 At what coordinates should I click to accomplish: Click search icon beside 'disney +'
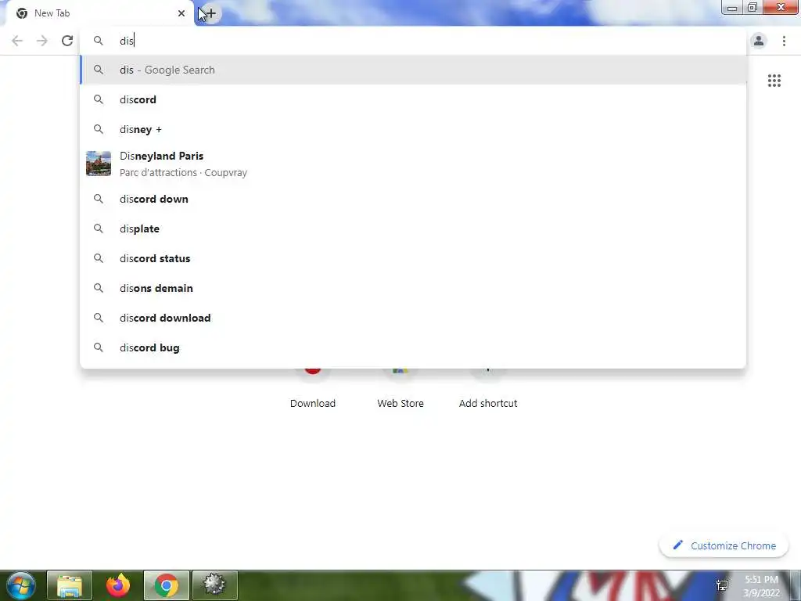click(99, 129)
